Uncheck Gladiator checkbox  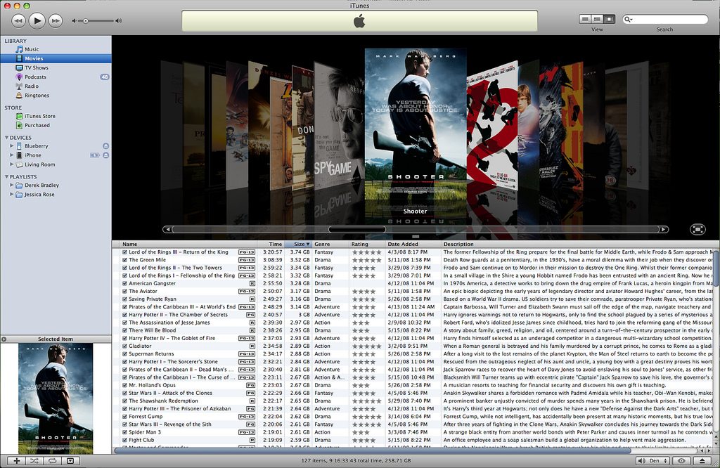(124, 346)
